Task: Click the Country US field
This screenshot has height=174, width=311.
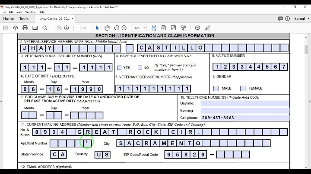Action: pyautogui.click(x=102, y=155)
